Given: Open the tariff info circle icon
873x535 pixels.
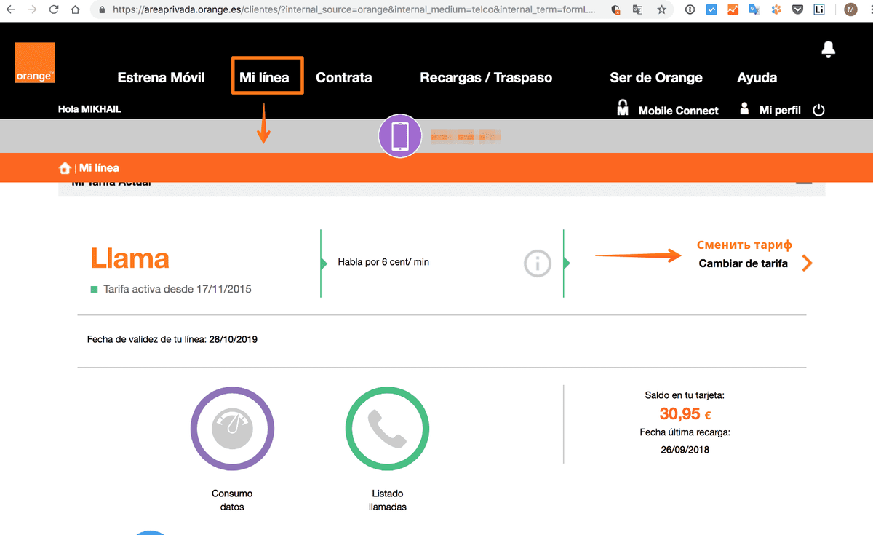Looking at the screenshot, I should [538, 263].
